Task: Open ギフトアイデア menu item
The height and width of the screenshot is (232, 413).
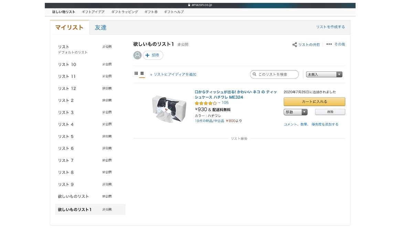Action: 93,12
